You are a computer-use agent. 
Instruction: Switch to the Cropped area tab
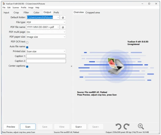[92, 12]
